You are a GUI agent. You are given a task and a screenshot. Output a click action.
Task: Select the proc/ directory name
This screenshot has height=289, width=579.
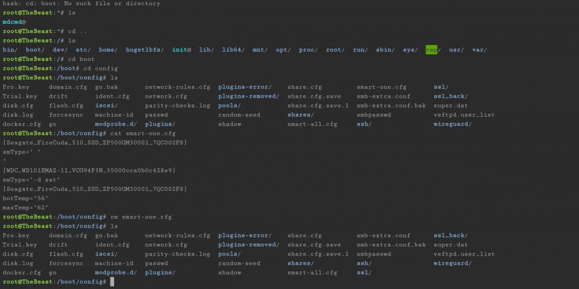(x=309, y=50)
